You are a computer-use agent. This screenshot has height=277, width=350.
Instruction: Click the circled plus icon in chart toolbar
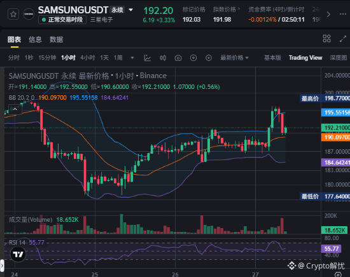coord(193,58)
